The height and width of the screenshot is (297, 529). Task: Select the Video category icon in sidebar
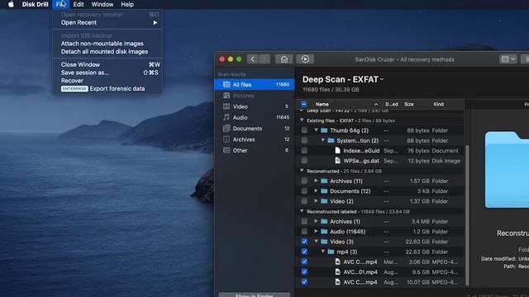tap(226, 106)
